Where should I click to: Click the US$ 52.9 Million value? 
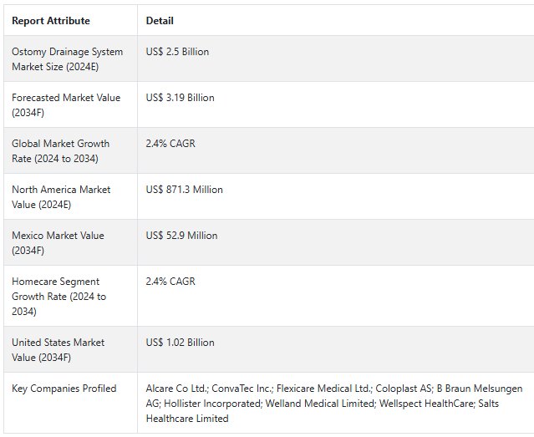(x=181, y=236)
